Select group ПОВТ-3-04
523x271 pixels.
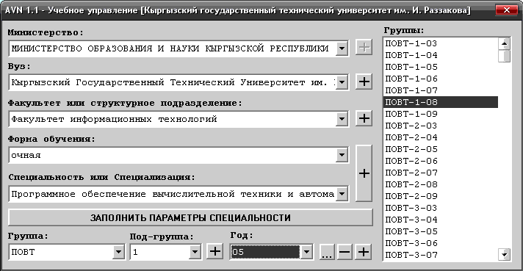tap(441, 220)
